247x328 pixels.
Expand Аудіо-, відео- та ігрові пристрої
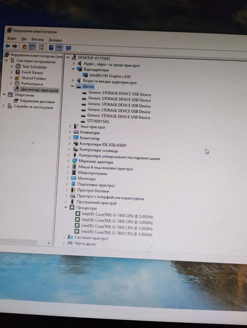(74, 63)
